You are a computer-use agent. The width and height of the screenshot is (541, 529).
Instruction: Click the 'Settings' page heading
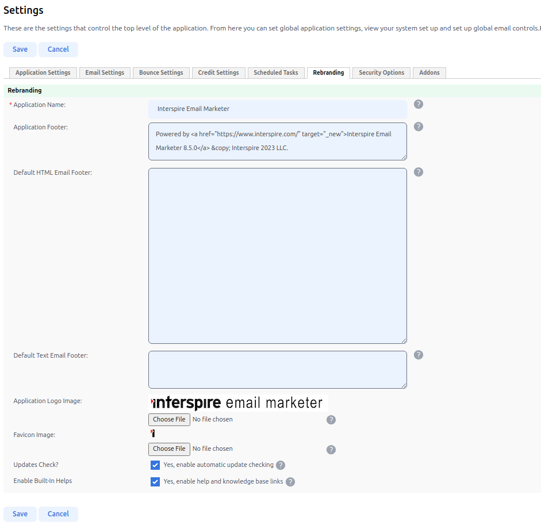24,10
